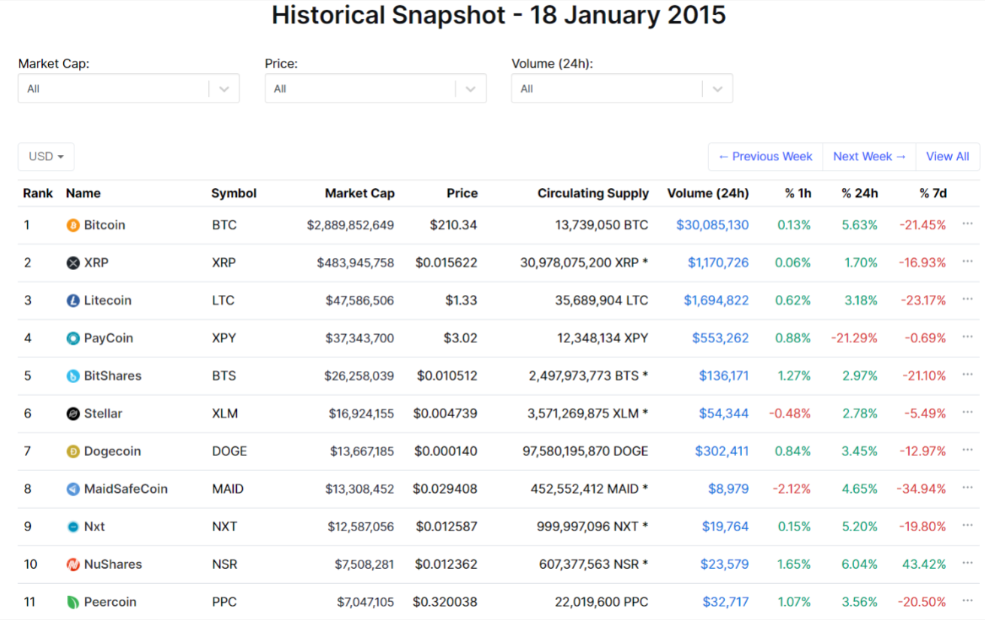
Task: Click the Dogecoin logo icon
Action: (73, 451)
